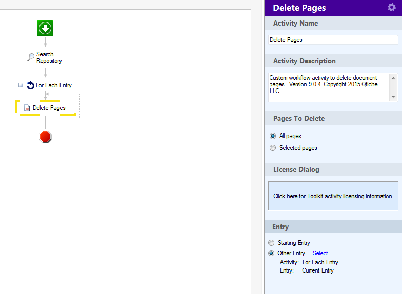Select the Delete Pages activity label
Viewport: 402px width, 294px height.
(x=49, y=108)
